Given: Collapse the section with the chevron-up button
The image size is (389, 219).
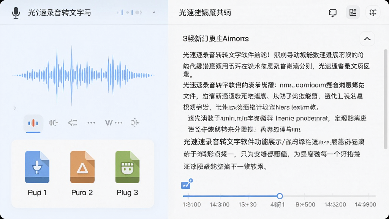Looking at the screenshot, I should pos(367,39).
